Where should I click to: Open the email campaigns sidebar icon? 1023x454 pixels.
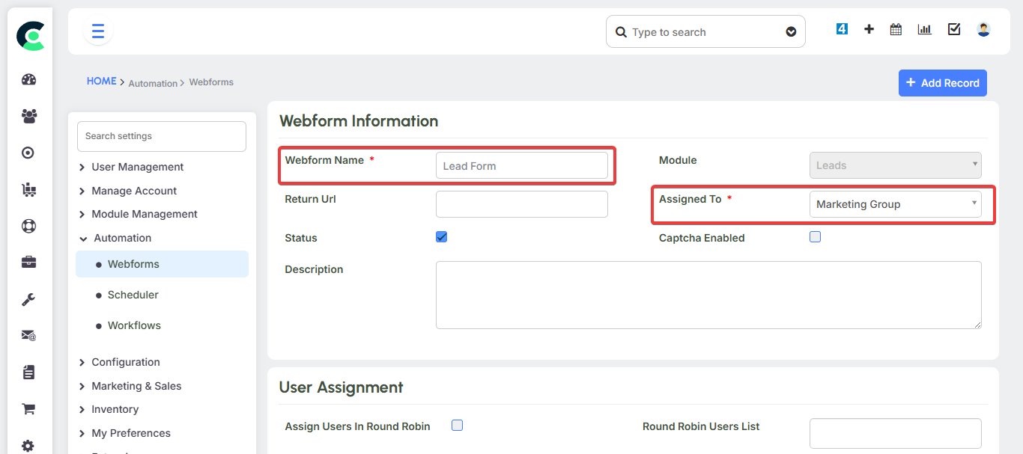point(28,335)
